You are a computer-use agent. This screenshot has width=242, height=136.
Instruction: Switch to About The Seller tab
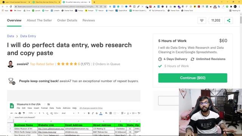(x=39, y=20)
